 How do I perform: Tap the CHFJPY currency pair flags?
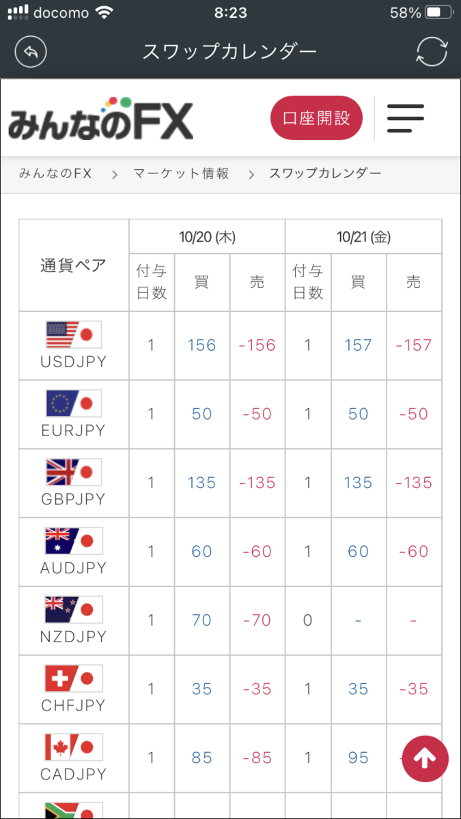pos(73,677)
